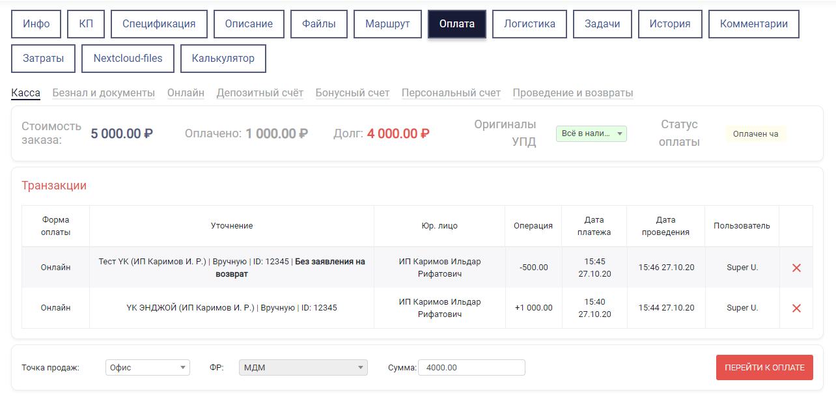
Task: Switch to the Комментарии tab
Action: 754,24
